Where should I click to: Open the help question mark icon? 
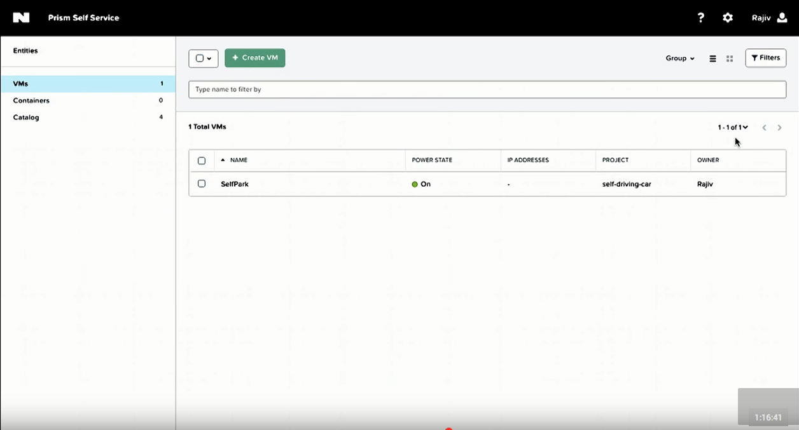pyautogui.click(x=701, y=18)
